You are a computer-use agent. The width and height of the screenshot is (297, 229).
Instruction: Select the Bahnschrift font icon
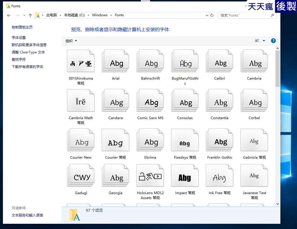pos(150,61)
